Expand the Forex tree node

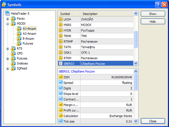tap(7, 19)
